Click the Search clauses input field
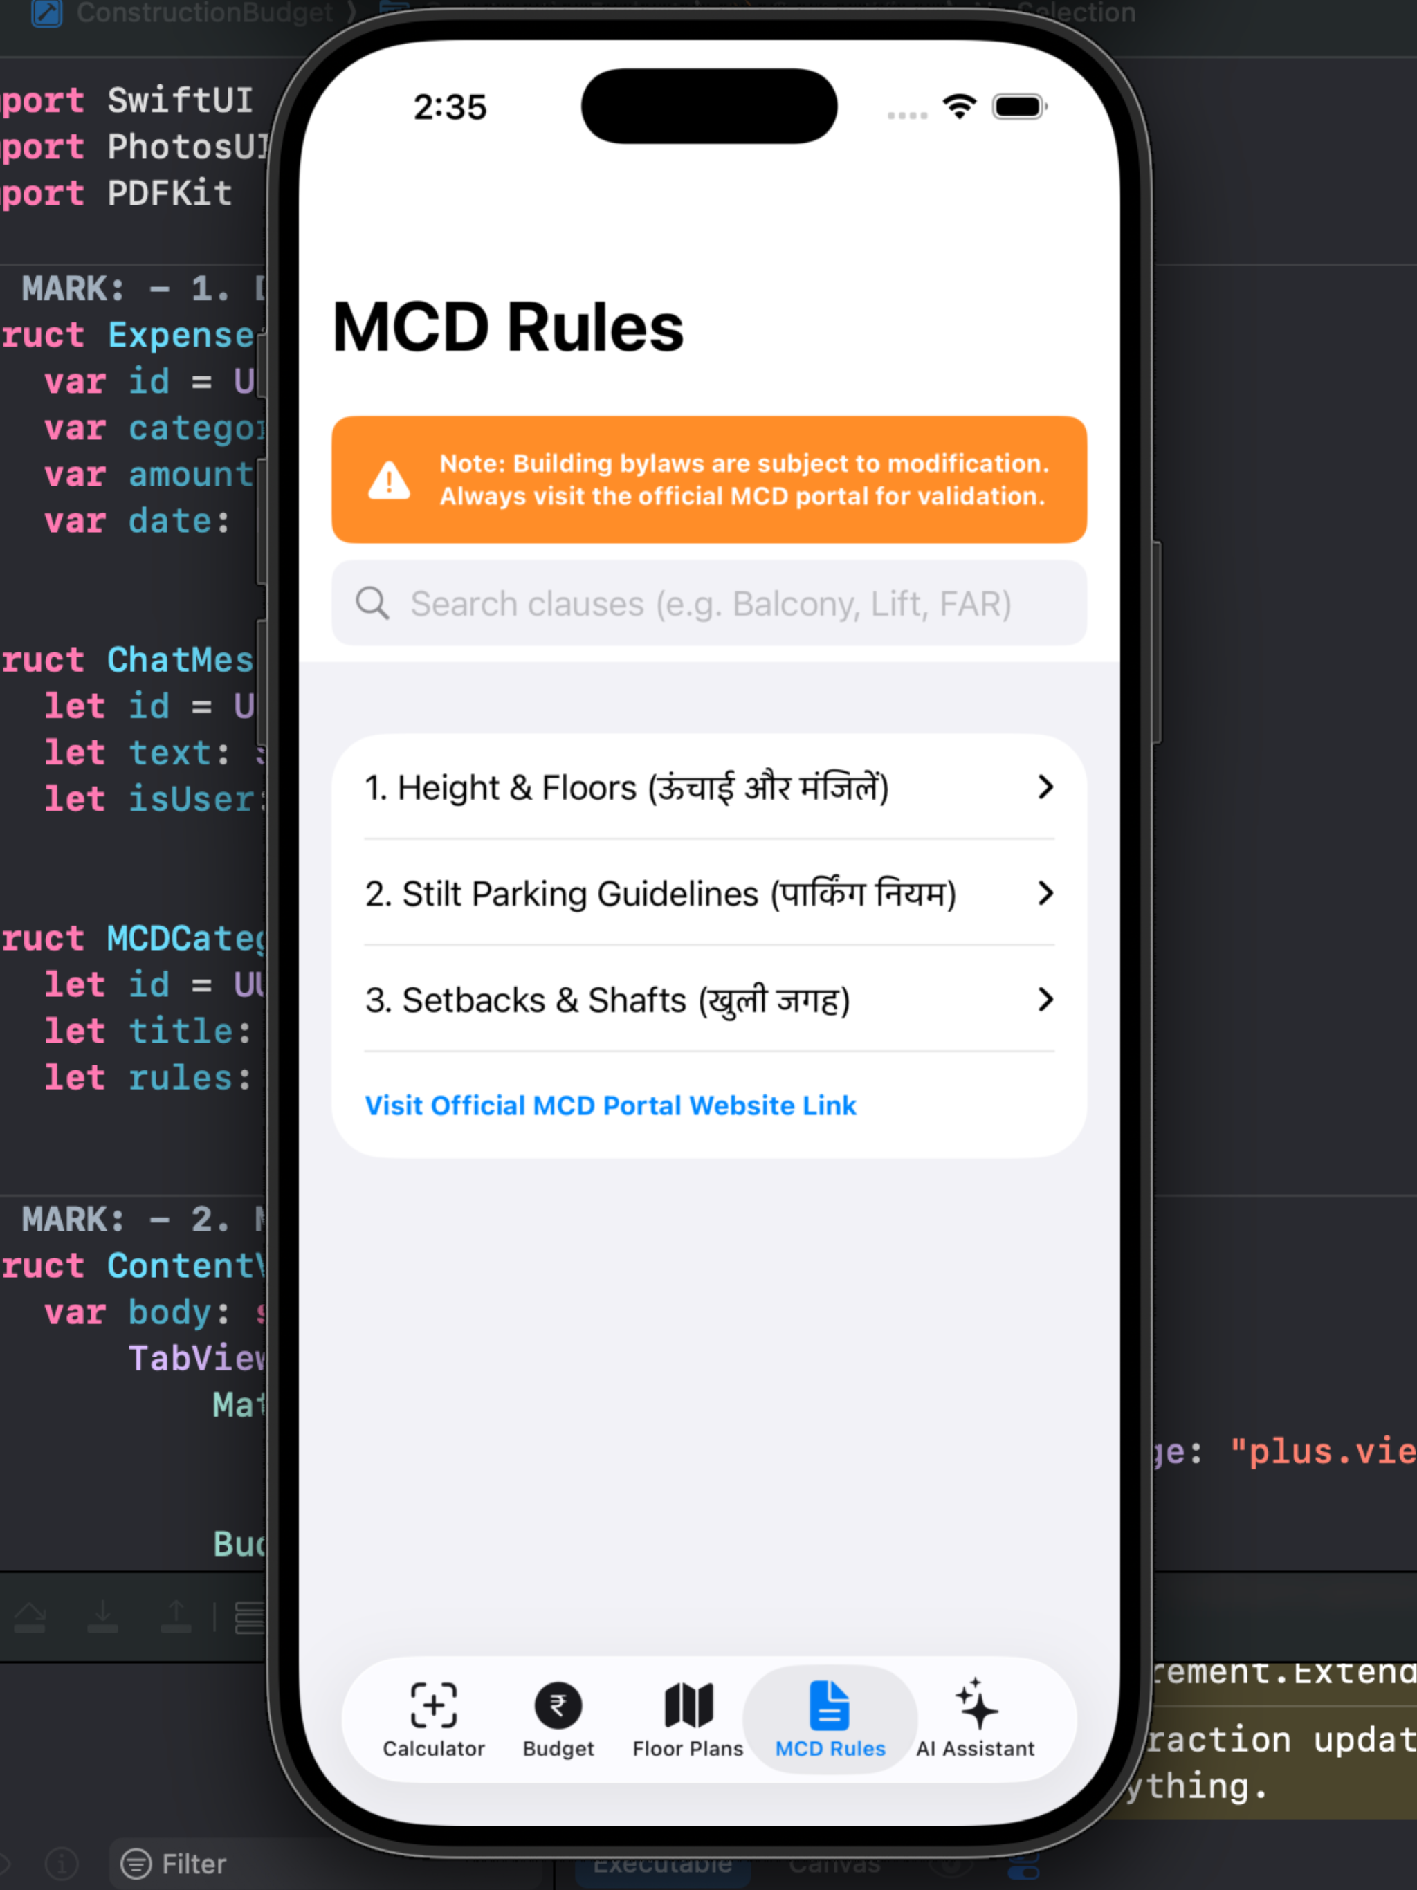 click(x=708, y=603)
